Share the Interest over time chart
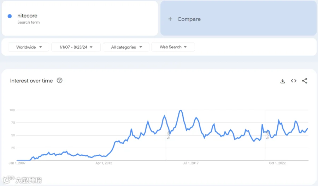The width and height of the screenshot is (318, 186). point(305,81)
